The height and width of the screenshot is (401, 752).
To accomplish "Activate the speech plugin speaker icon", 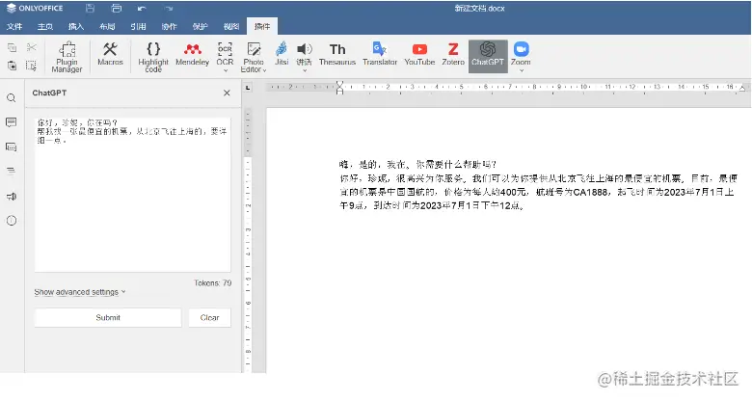I will pos(304,49).
